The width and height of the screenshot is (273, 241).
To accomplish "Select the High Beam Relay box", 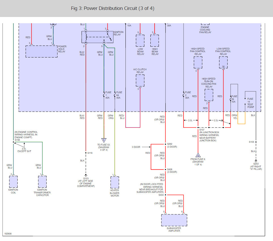I will [155, 40].
